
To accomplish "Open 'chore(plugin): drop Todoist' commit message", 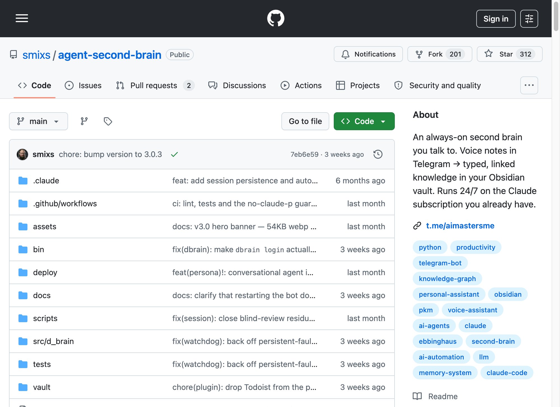I will 244,387.
